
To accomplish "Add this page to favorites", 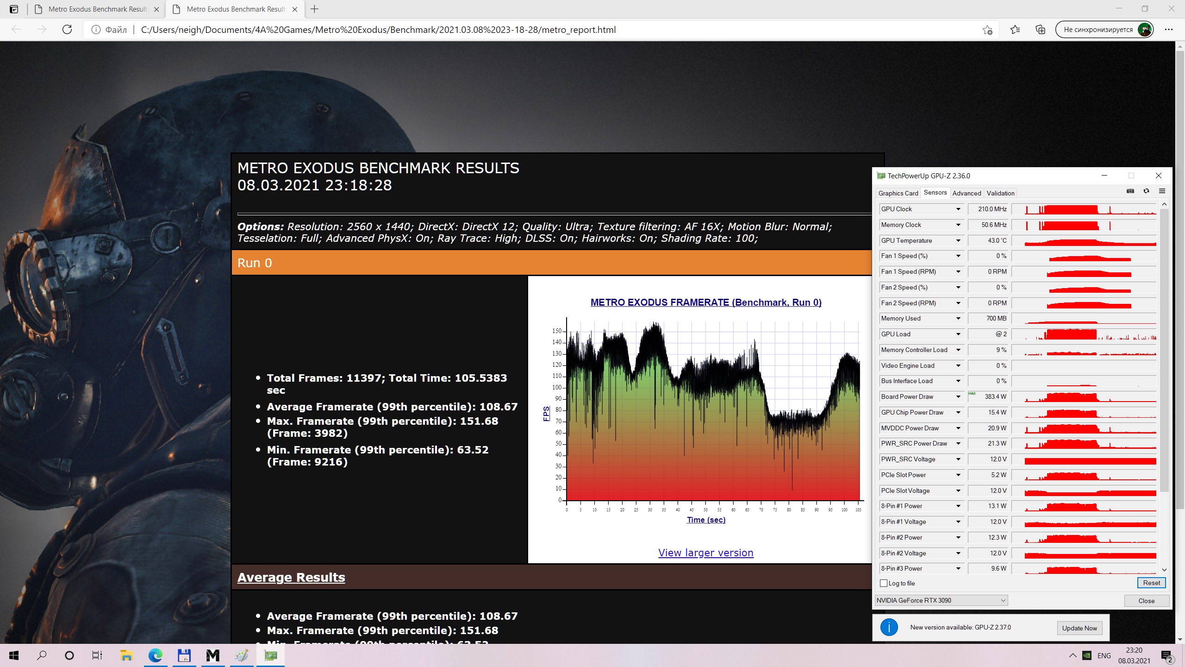I will click(x=987, y=30).
